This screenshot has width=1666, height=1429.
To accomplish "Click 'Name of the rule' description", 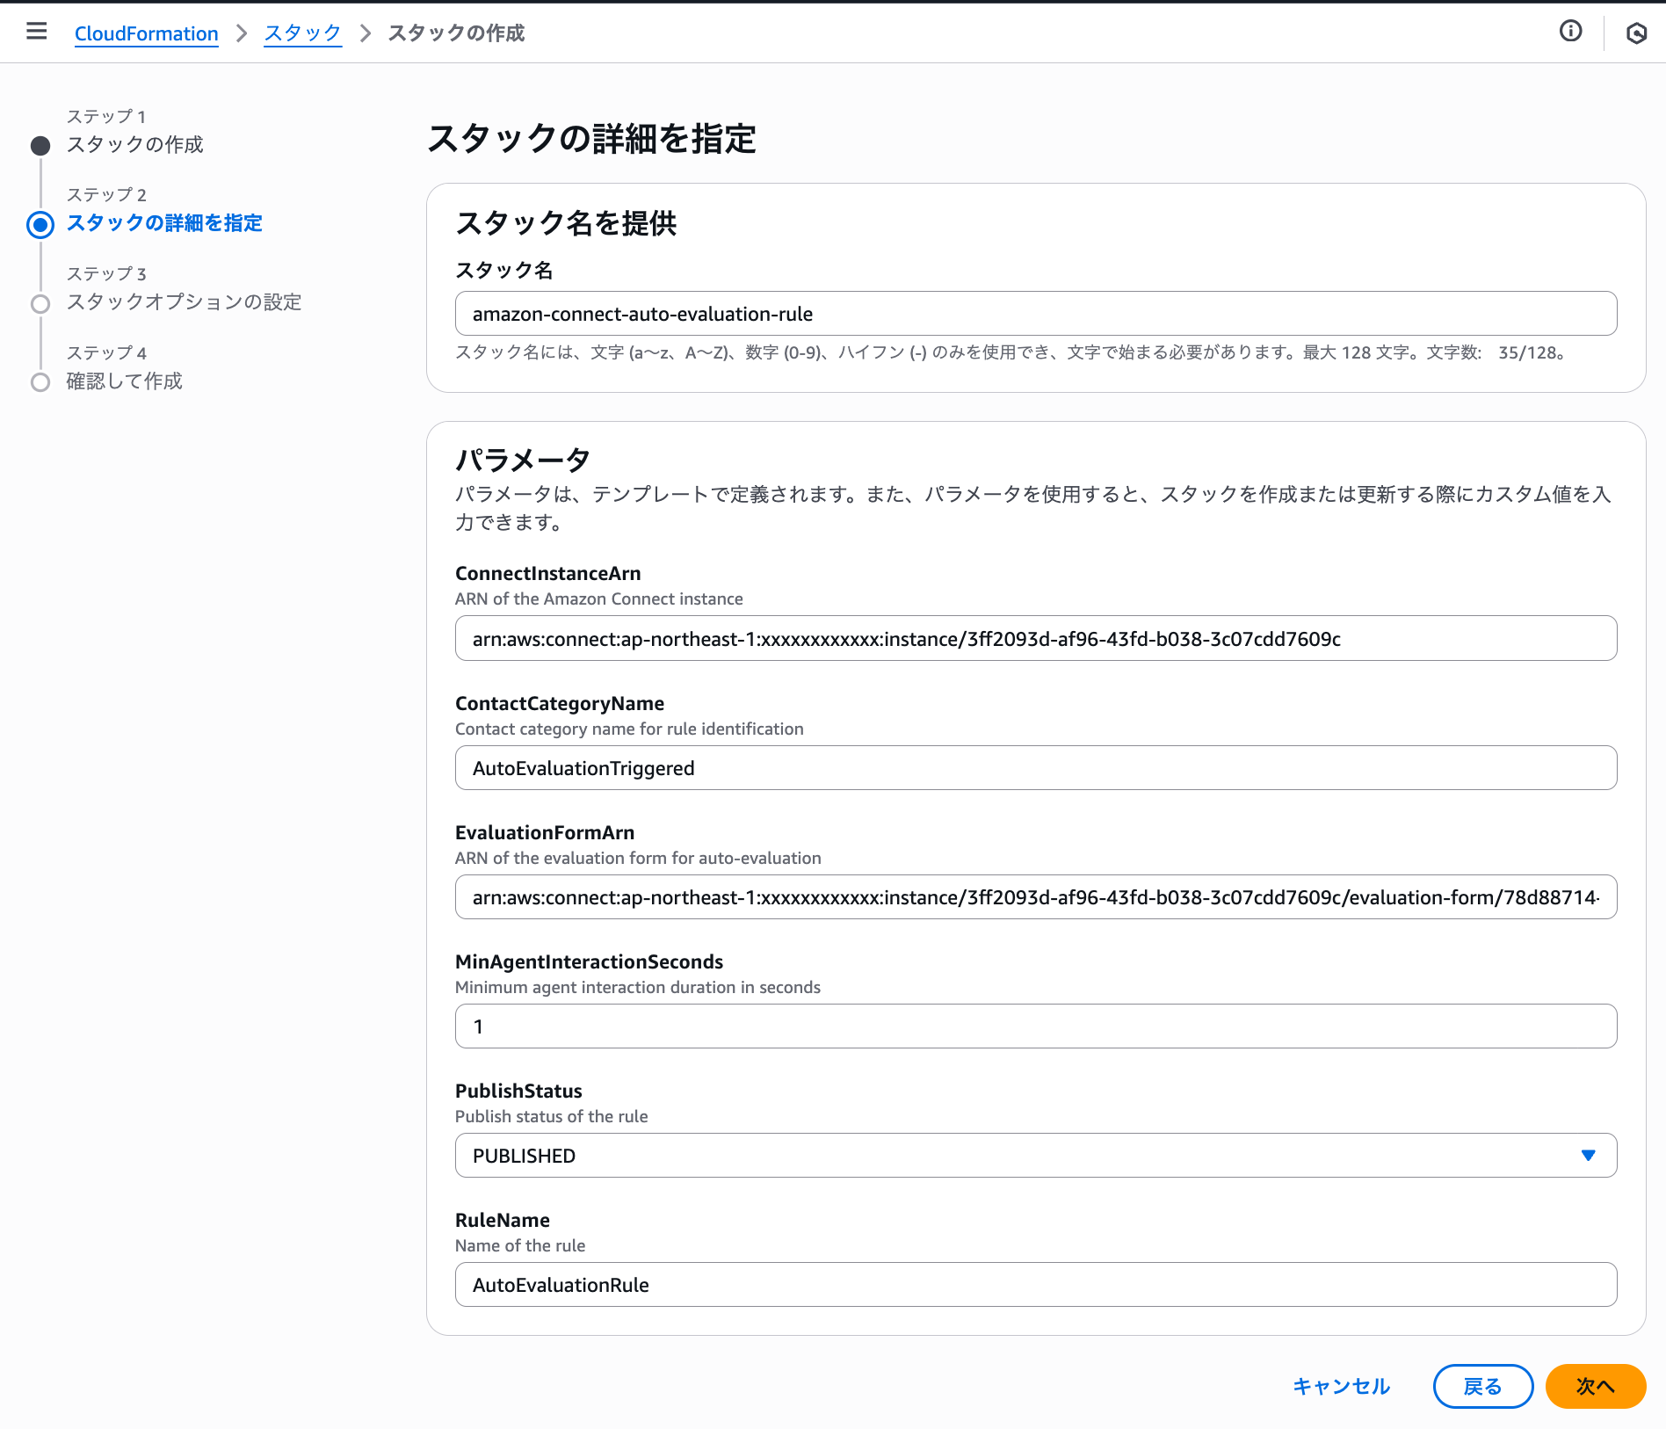I will [x=520, y=1246].
